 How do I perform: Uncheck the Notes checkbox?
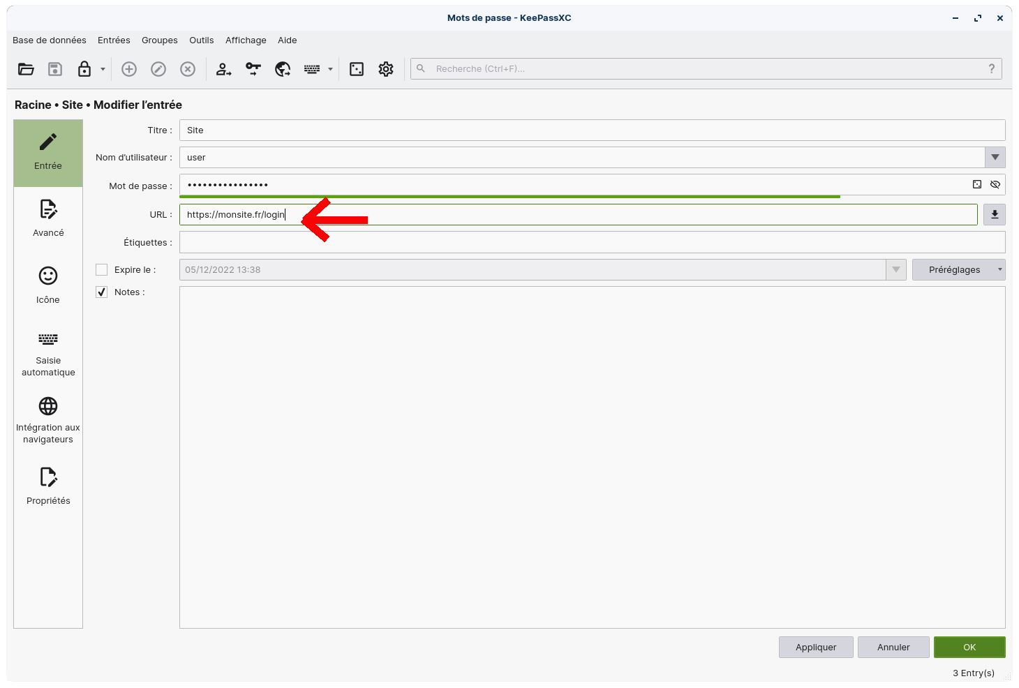(102, 292)
